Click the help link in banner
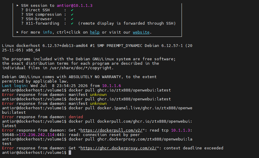The width and height of the screenshot is (259, 158). click(x=95, y=32)
